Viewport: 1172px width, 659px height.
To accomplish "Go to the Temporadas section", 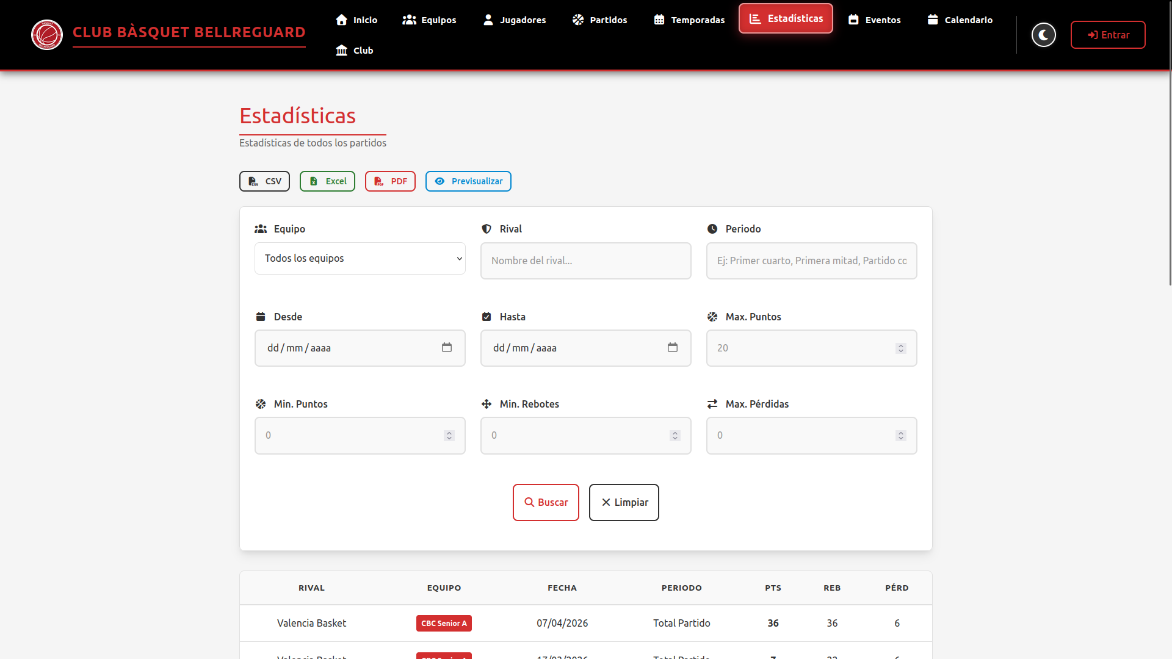I will pos(689,20).
